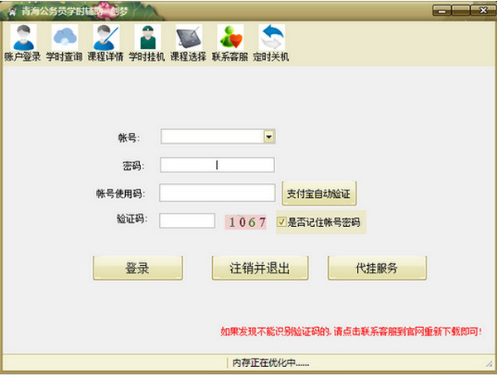Click the 1067 captcha image to refresh
Image resolution: width=497 pixels, height=376 pixels.
(x=247, y=222)
